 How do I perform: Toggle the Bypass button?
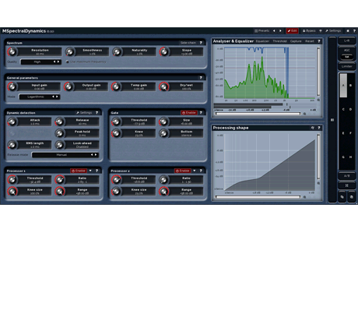tap(309, 31)
